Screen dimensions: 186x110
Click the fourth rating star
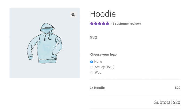click(x=104, y=23)
